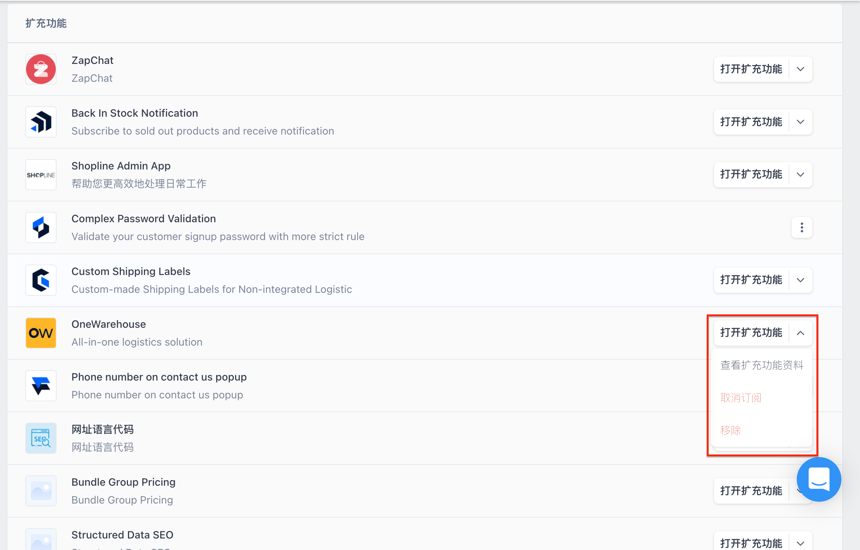Expand the Structured Data SEO dropdown arrow

pos(801,543)
